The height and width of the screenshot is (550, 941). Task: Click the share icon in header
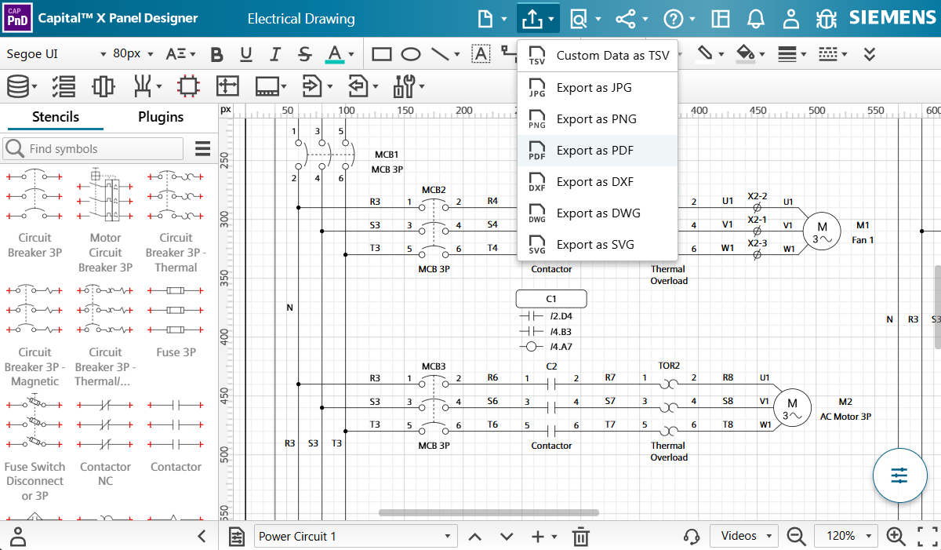(x=625, y=18)
